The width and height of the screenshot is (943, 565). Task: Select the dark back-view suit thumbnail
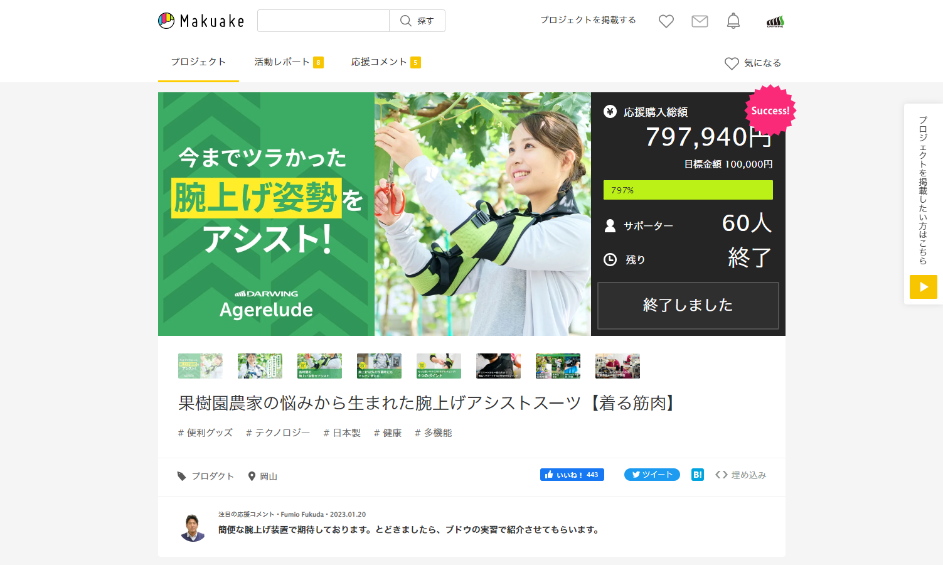(x=498, y=366)
